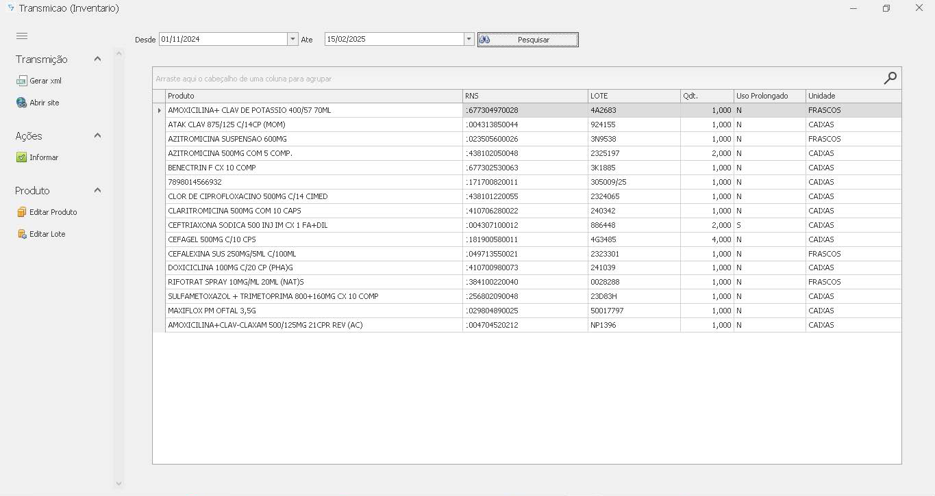Minimize the Transmicao window
This screenshot has width=935, height=496.
[x=853, y=8]
